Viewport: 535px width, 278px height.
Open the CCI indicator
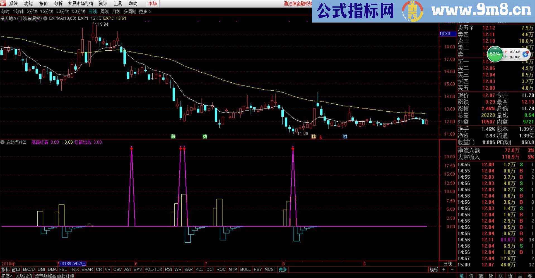click(210, 269)
